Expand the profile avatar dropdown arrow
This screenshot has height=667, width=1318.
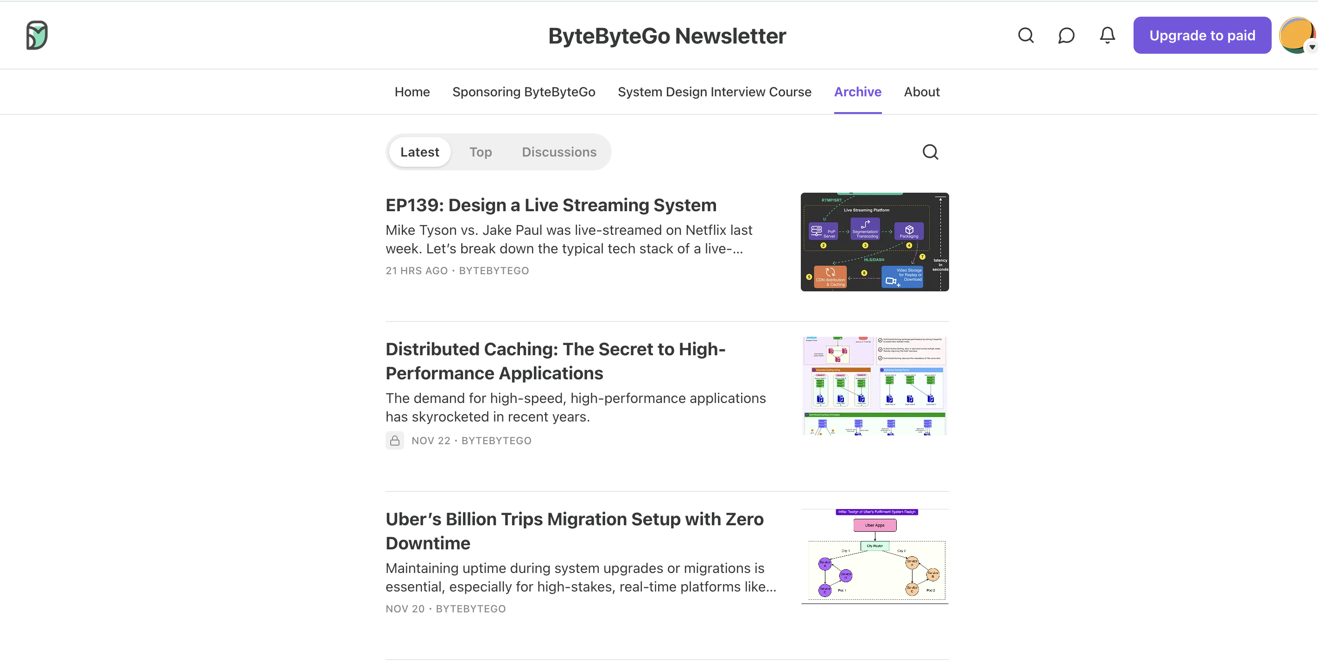tap(1312, 47)
